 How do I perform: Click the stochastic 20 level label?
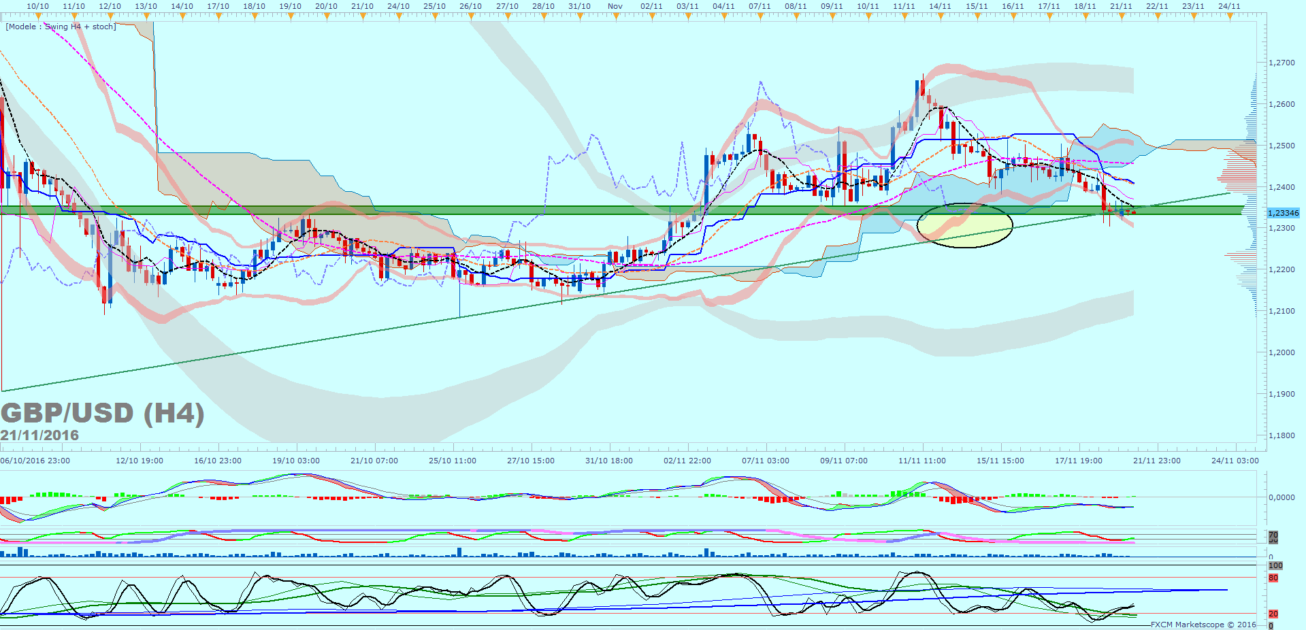click(1273, 614)
